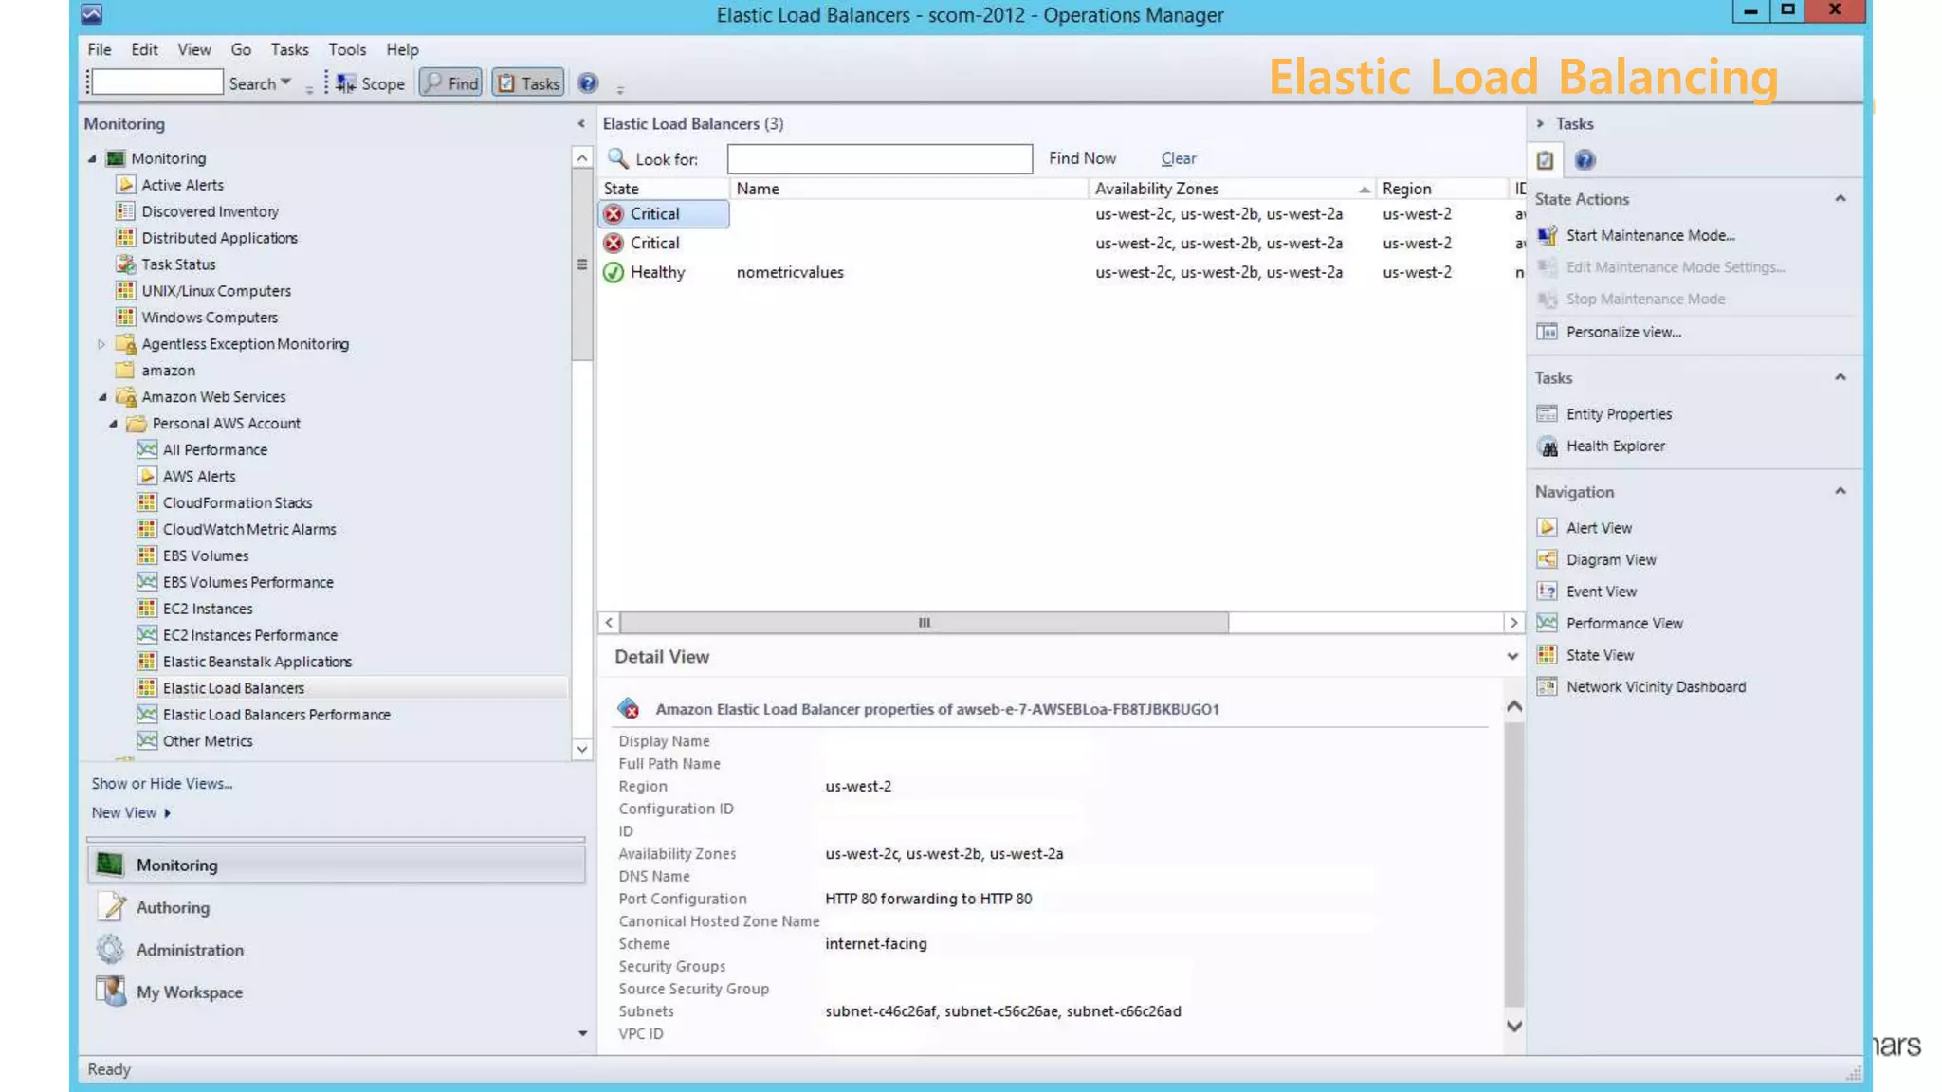Open the Edit menu
Viewport: 1942px width, 1092px height.
point(144,49)
